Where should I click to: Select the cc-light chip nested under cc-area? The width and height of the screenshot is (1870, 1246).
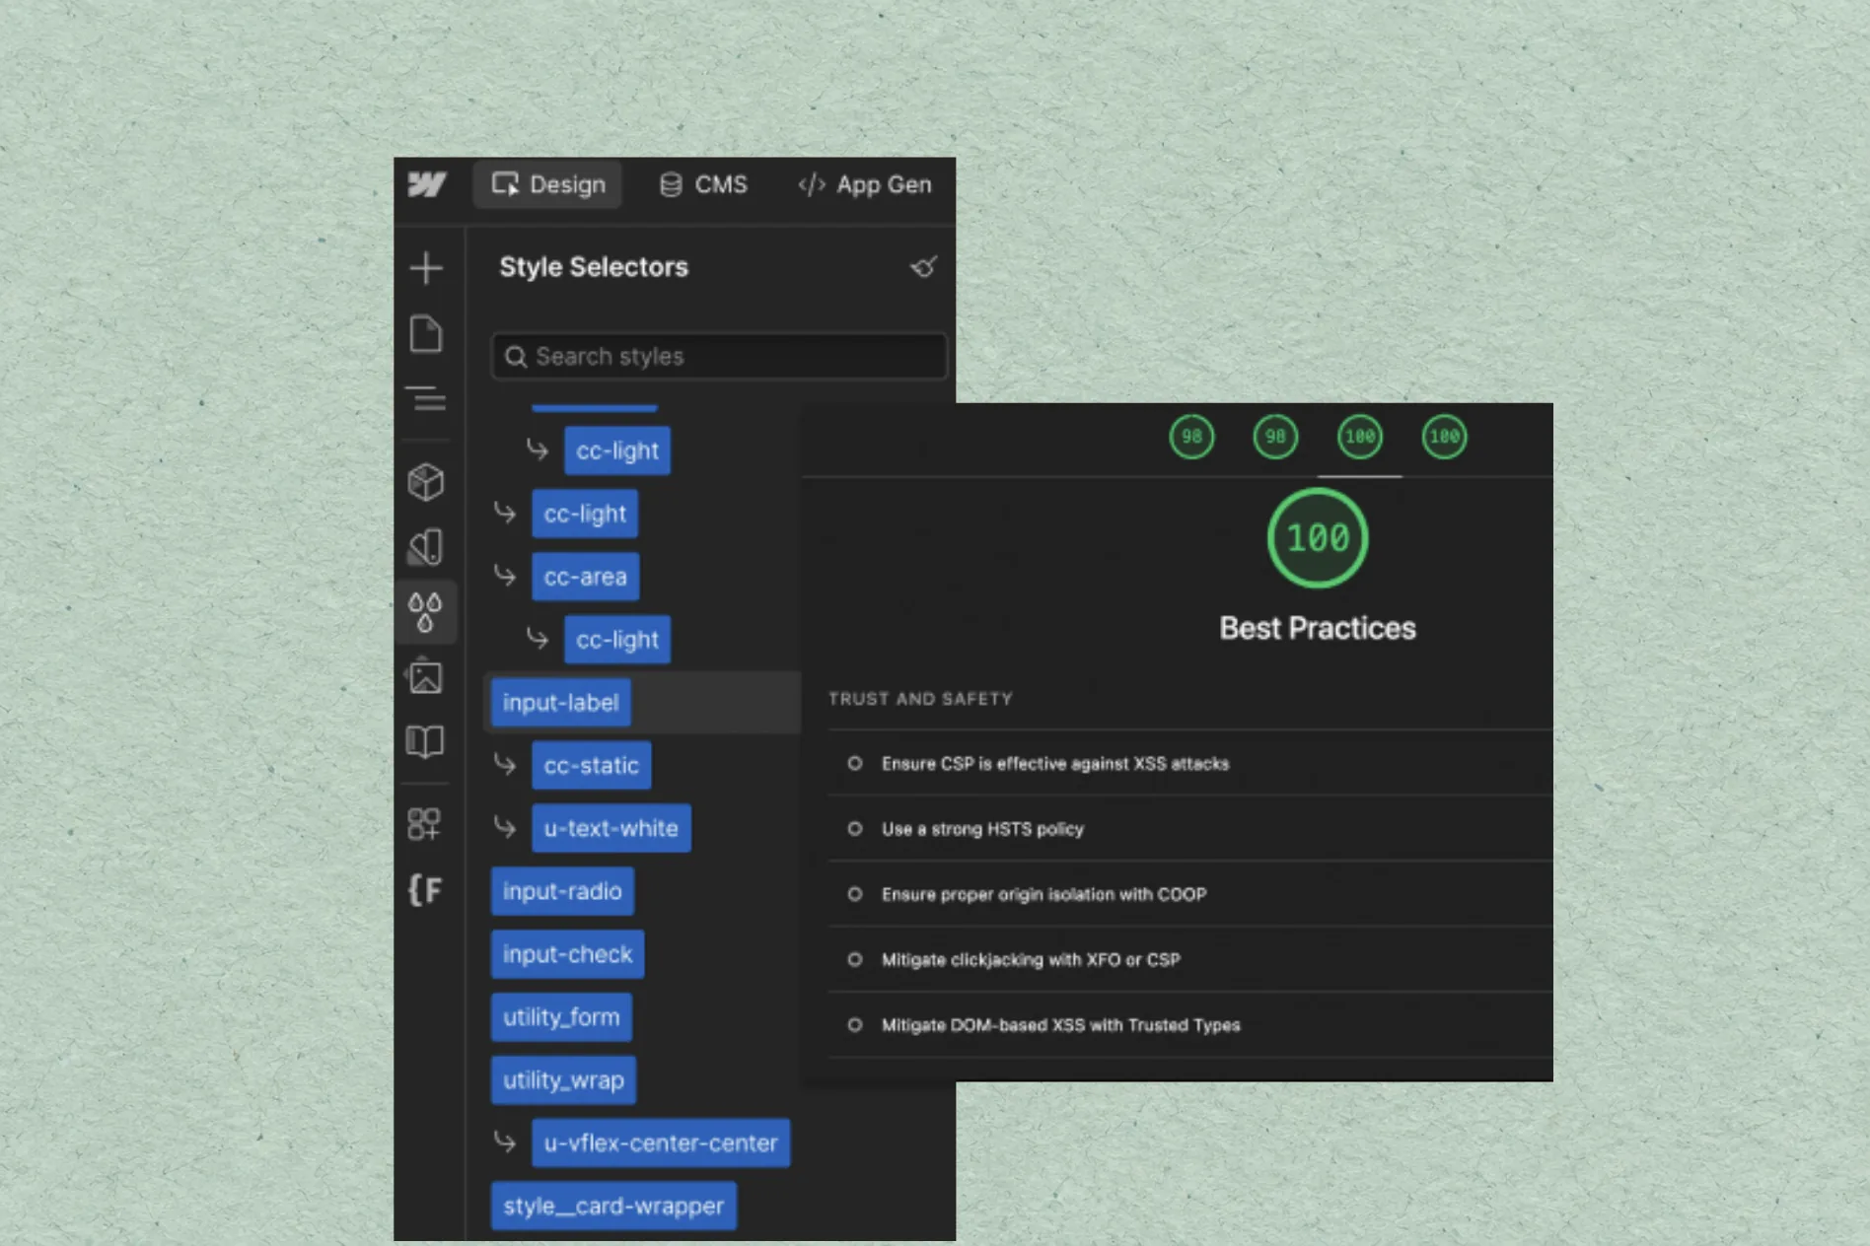click(x=617, y=640)
